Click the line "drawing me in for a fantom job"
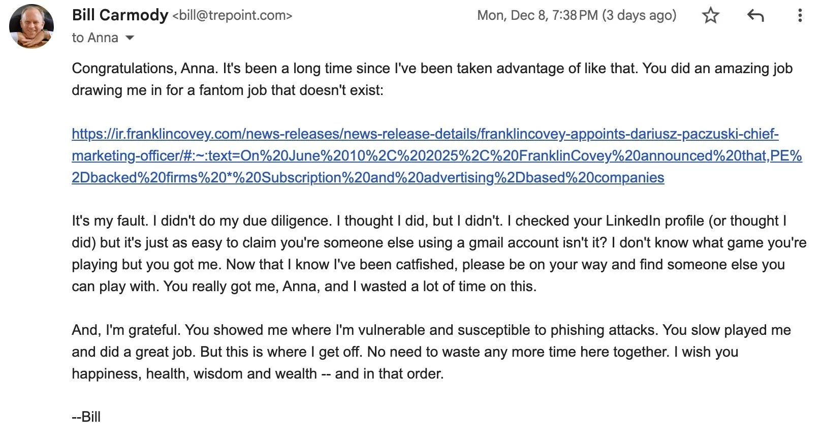This screenshot has height=438, width=822. click(x=228, y=90)
